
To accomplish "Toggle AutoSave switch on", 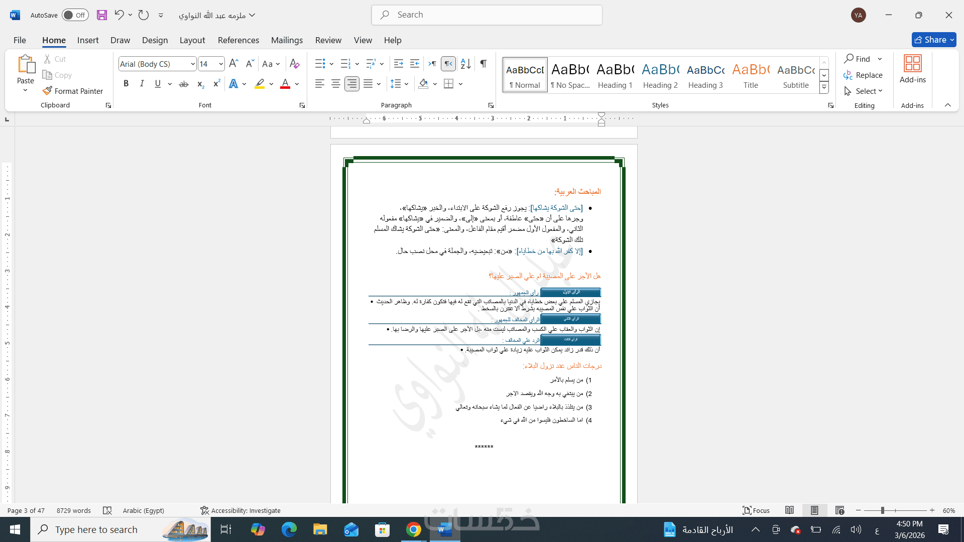I will (x=75, y=15).
